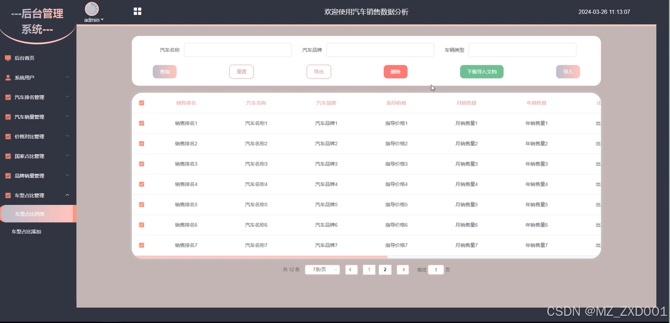Go to page 2 in pagination
Screen dimensions: 670x323
385,270
